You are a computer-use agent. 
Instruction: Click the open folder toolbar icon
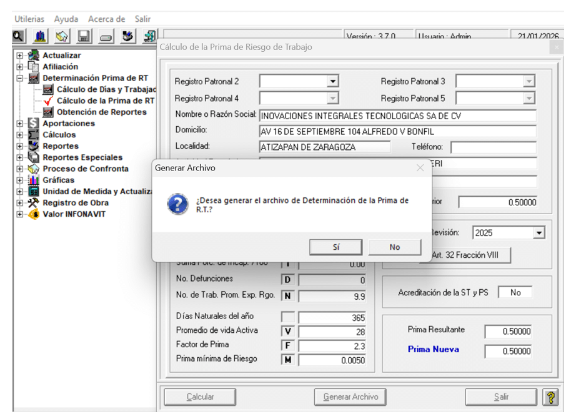pos(62,37)
